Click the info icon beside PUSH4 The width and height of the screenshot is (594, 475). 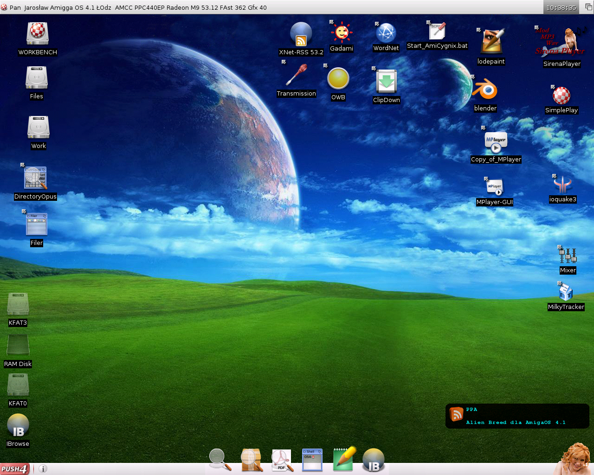(43, 469)
